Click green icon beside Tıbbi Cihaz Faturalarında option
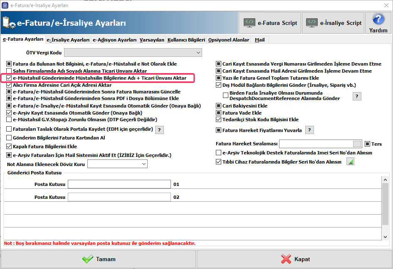The width and height of the screenshot is (393, 269). tap(350, 162)
